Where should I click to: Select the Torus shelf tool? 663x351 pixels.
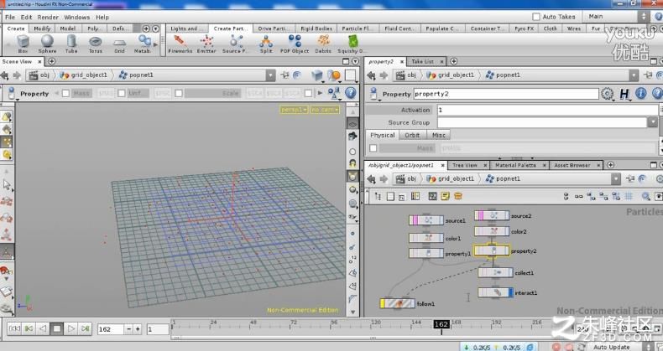coord(95,44)
